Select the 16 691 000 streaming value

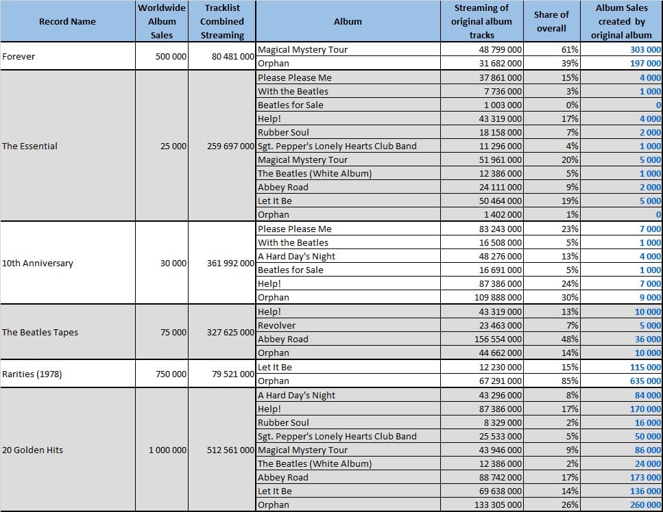(x=481, y=270)
